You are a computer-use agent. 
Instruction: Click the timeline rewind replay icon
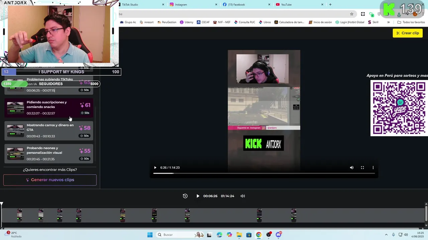click(x=185, y=196)
